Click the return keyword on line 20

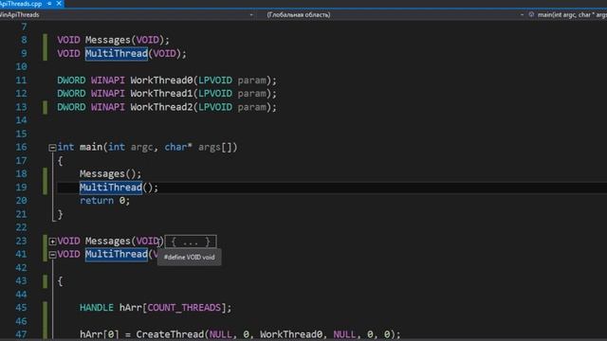pyautogui.click(x=97, y=201)
